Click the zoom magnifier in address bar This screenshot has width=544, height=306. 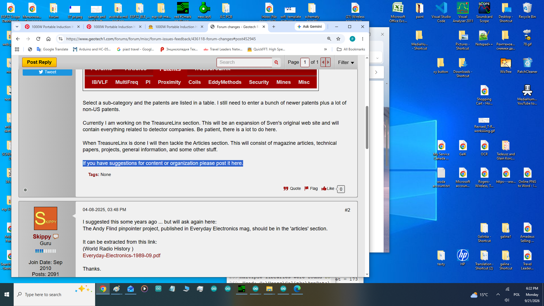329,39
